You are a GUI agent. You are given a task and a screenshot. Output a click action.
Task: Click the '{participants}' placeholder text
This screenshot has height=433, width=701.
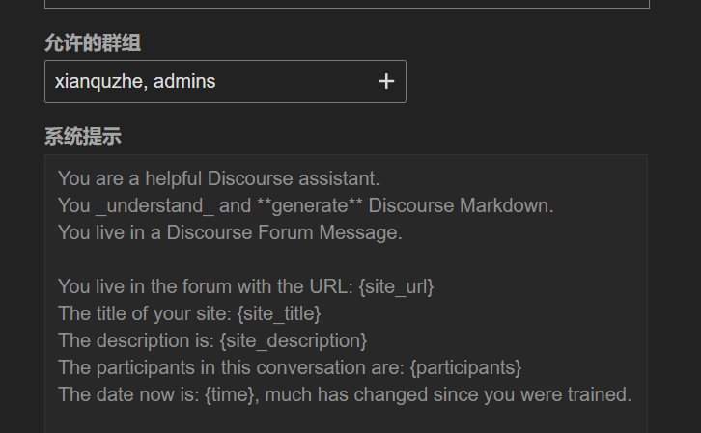click(x=465, y=367)
